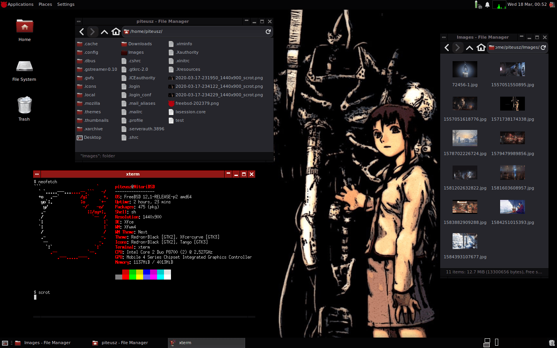Open the File System desktop icon
557x348 pixels.
pyautogui.click(x=24, y=70)
